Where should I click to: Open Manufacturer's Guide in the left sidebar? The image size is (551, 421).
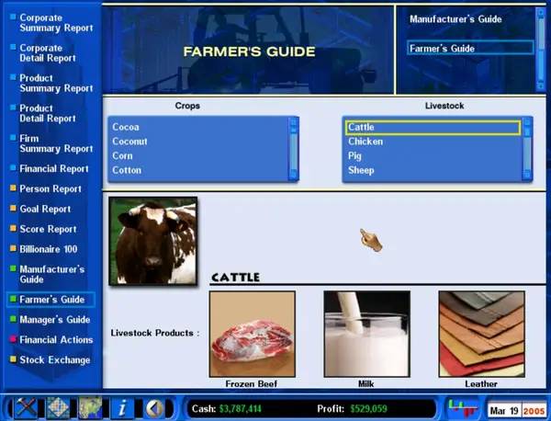tap(51, 274)
